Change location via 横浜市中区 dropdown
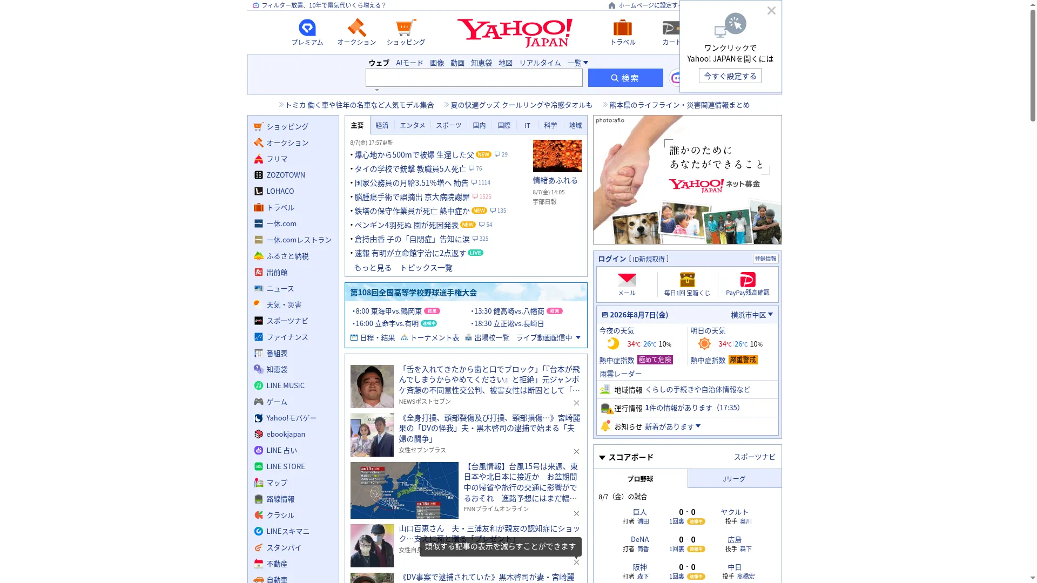The image size is (1037, 583). [752, 315]
